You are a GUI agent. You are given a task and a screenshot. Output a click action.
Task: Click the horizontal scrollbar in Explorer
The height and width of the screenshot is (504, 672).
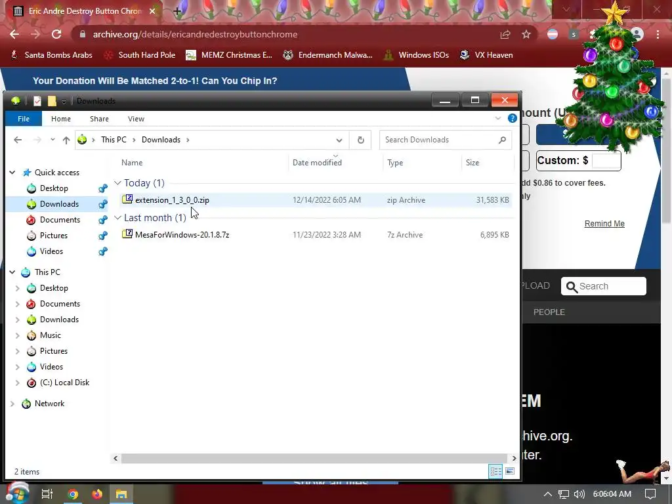click(x=314, y=458)
